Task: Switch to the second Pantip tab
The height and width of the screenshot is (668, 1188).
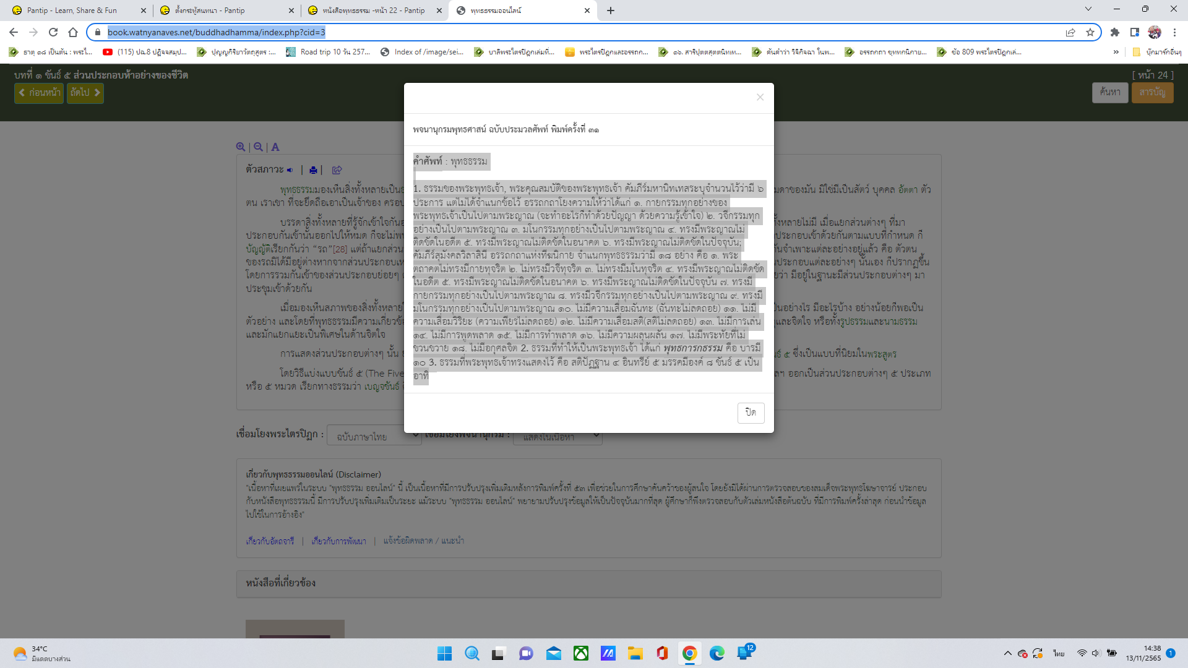Action: (225, 11)
